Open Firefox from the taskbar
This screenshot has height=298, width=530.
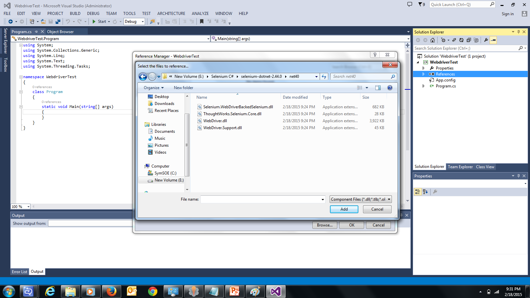[x=112, y=291]
